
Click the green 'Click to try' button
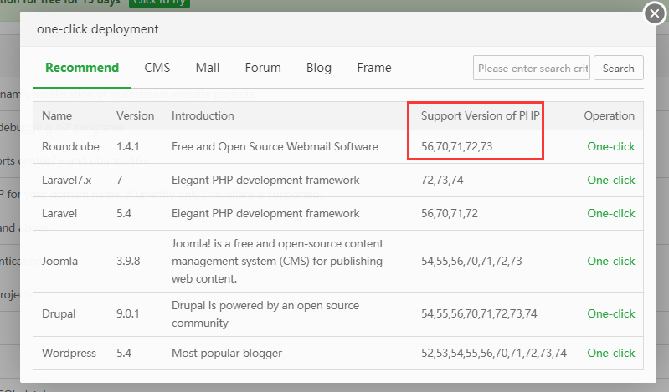pyautogui.click(x=159, y=3)
